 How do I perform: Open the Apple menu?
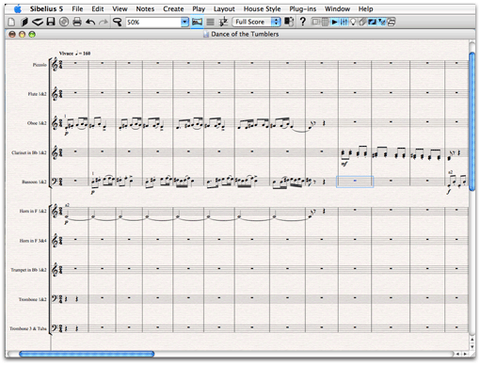(x=18, y=9)
